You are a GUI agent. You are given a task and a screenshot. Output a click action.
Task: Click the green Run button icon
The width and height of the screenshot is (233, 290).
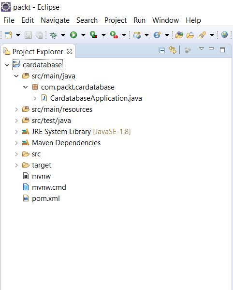tap(73, 35)
